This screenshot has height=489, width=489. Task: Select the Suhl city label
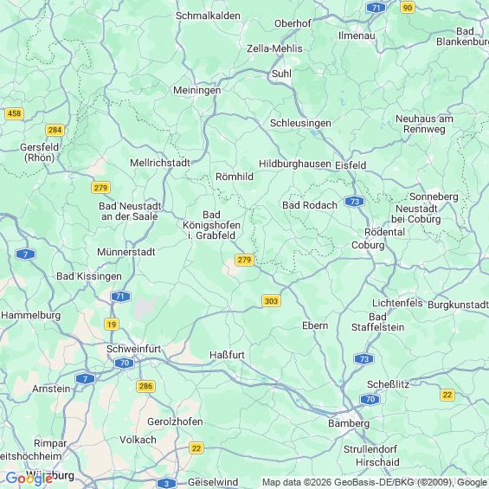281,74
